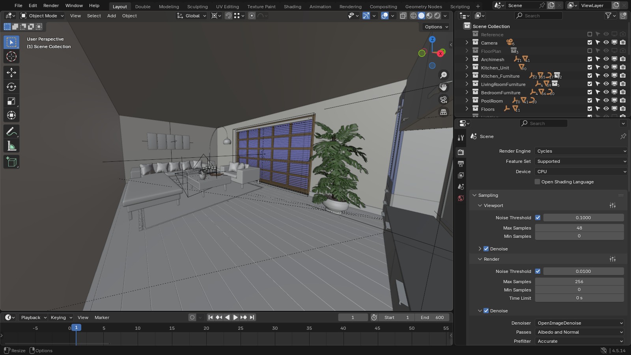Viewport: 631px width, 355px height.
Task: Switch to the Geometry Nodes workspace tab
Action: pos(424,6)
